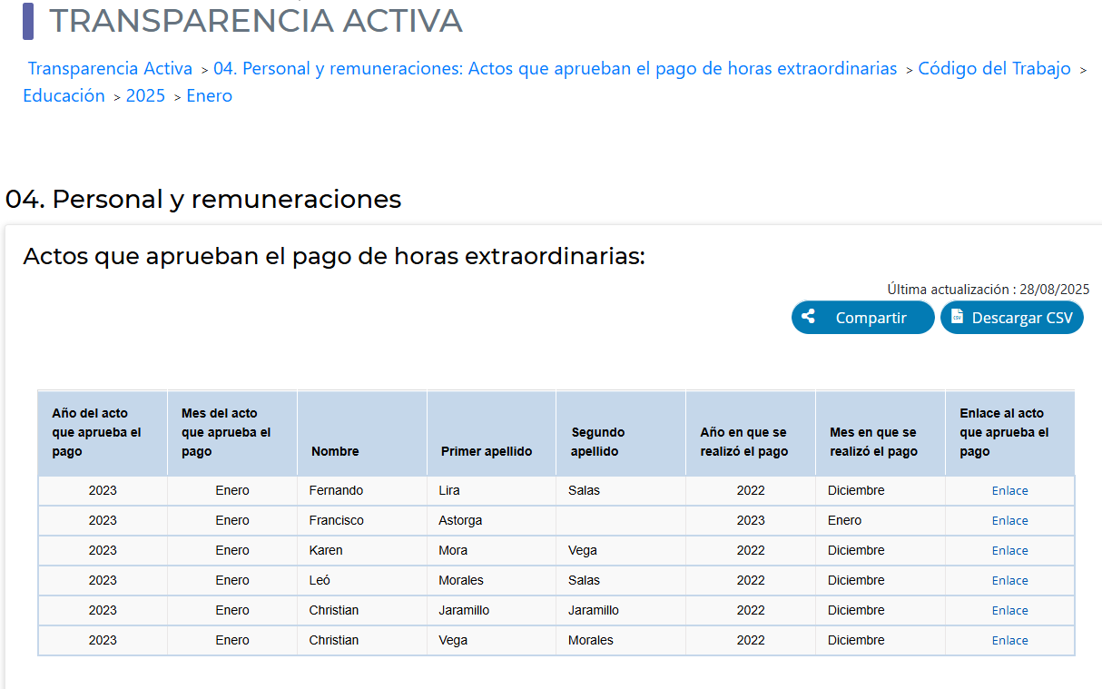Select the 2025 breadcrumb link
The width and height of the screenshot is (1102, 689).
(145, 95)
